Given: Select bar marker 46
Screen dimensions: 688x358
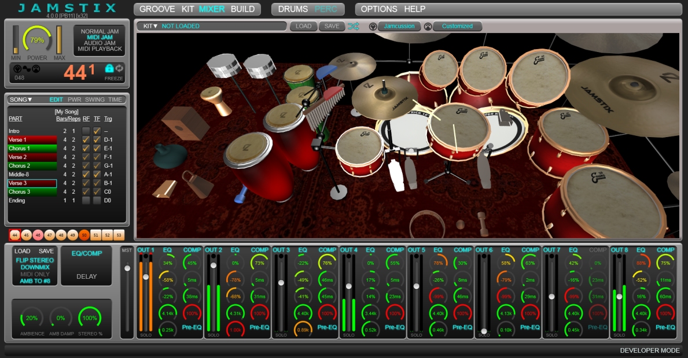Looking at the screenshot, I should pyautogui.click(x=38, y=235).
